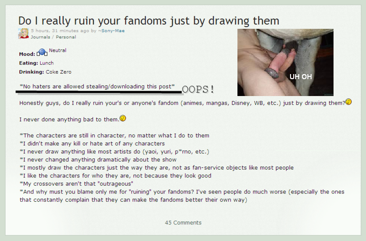Click the 'I never changed anything dramatically' bullet
366x241 pixels.
point(98,160)
